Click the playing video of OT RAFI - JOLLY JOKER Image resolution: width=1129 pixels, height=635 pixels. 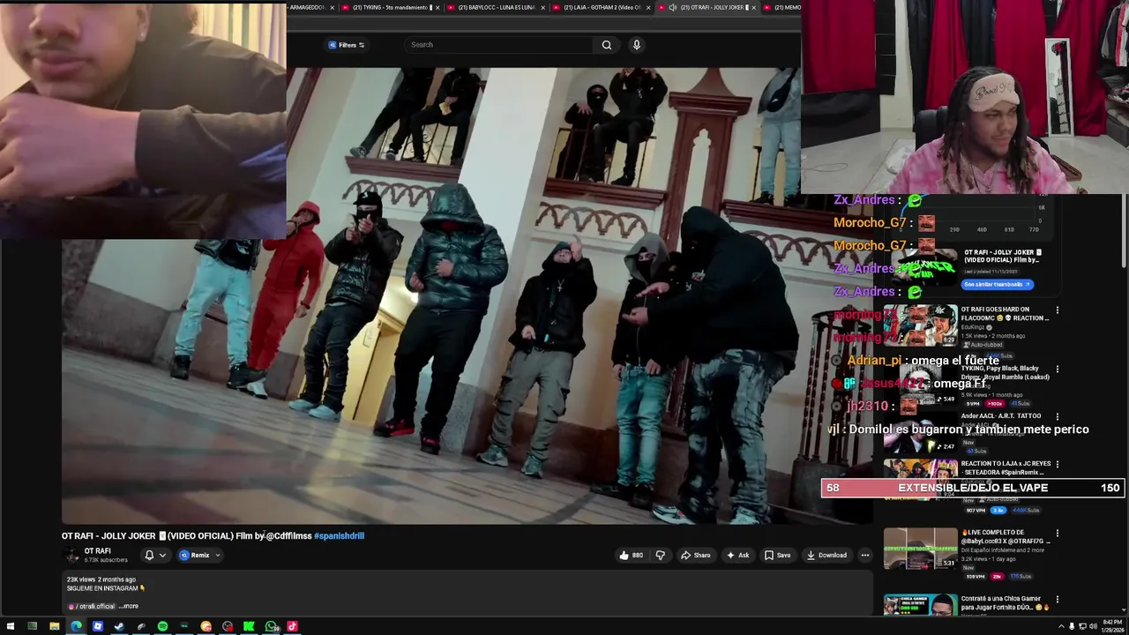467,296
